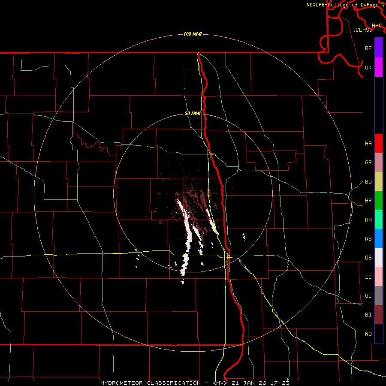Viewport: 386px width, 386px height.
Task: Click the HA red legend swatch
Action: [379, 143]
